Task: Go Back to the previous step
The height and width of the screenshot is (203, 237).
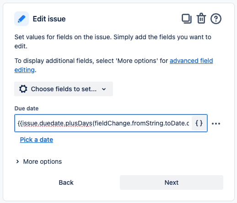Action: [x=66, y=182]
